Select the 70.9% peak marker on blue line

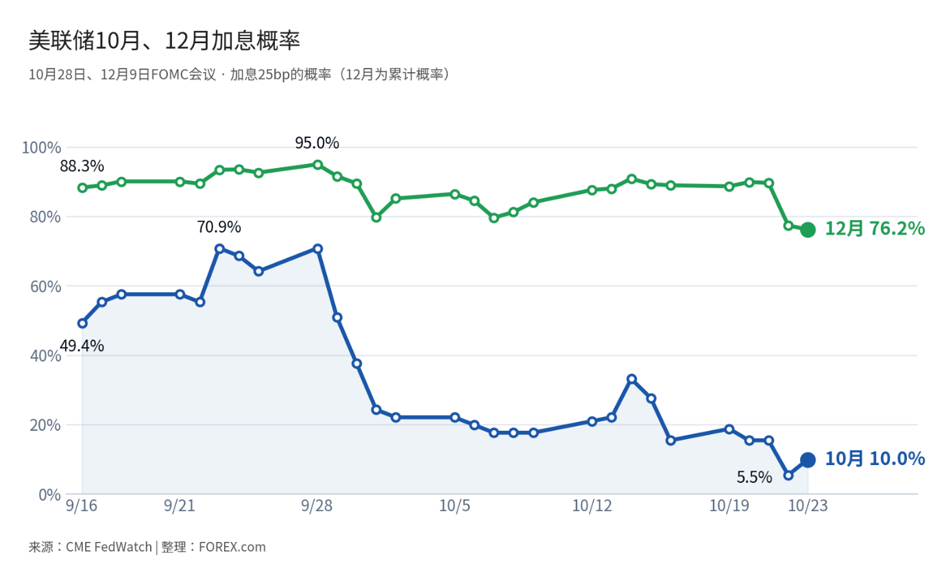click(219, 249)
